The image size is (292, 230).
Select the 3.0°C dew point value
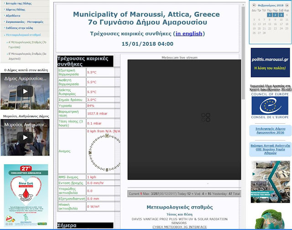pos(92,100)
